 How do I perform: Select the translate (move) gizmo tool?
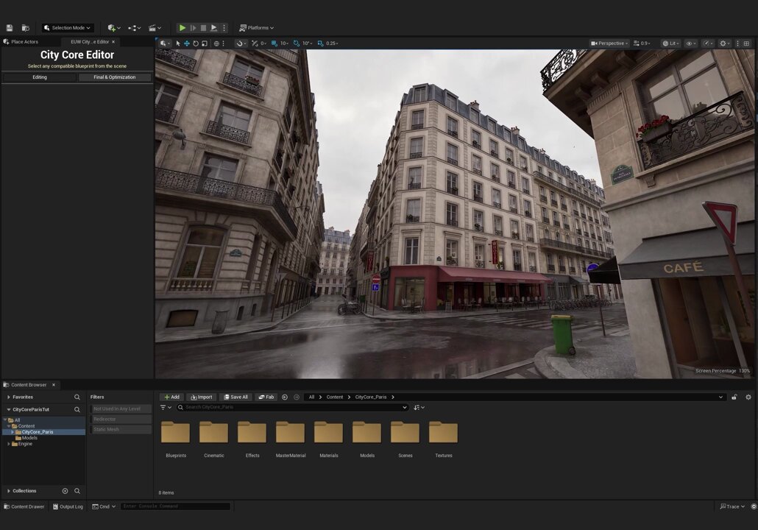tap(187, 43)
